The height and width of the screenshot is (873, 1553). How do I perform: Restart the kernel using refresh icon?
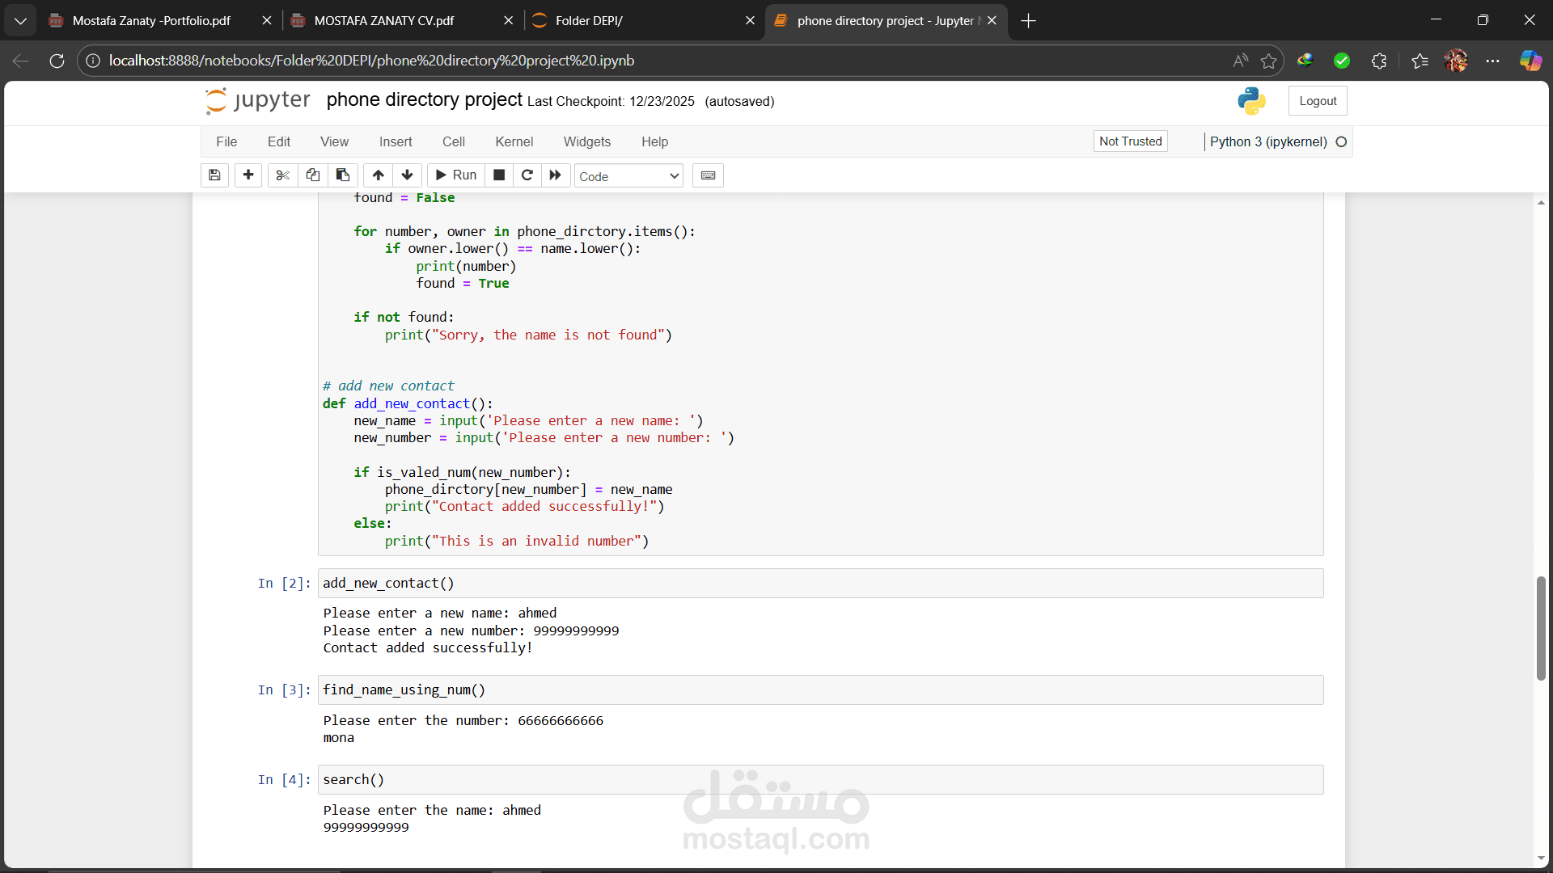coord(527,175)
